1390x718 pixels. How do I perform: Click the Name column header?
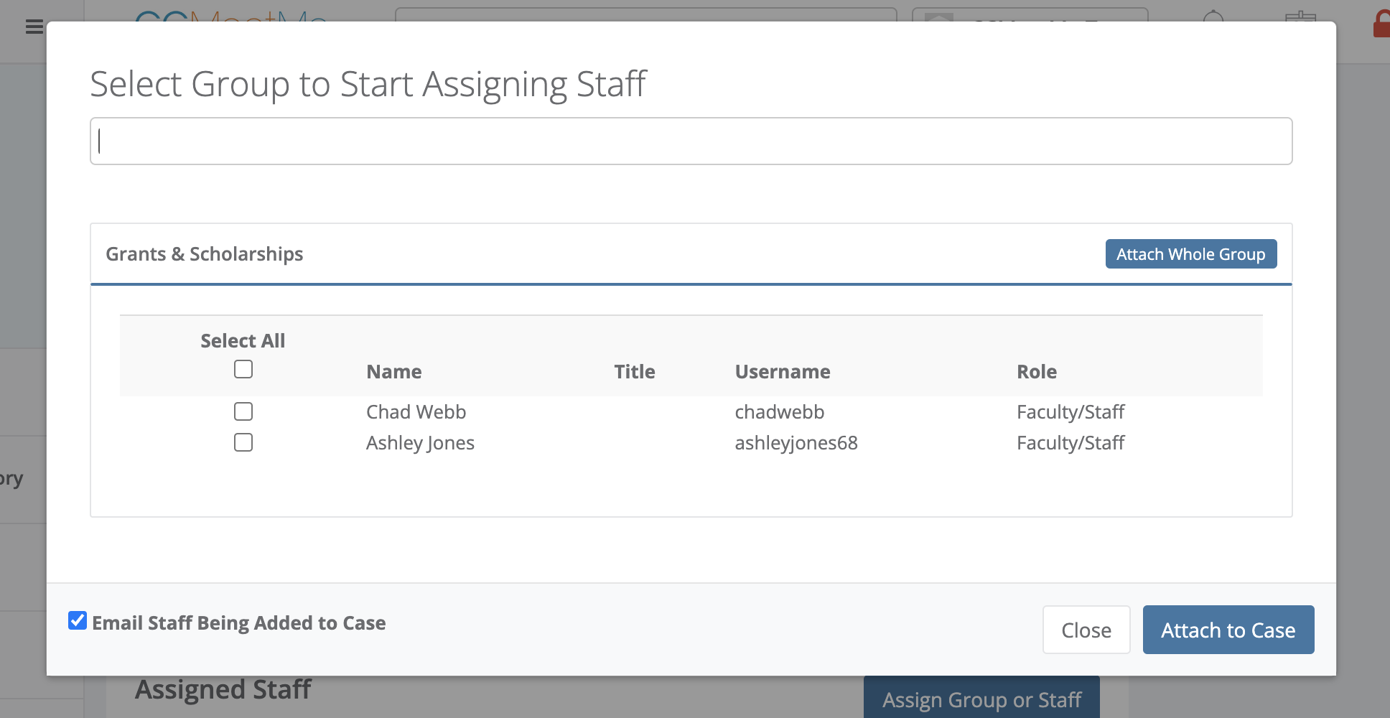point(394,372)
